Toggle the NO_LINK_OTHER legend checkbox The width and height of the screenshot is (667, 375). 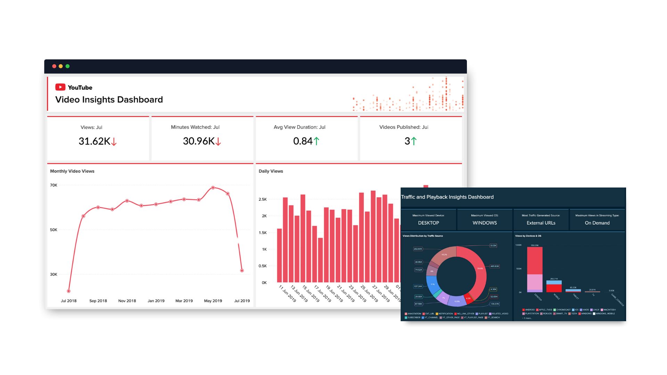pyautogui.click(x=455, y=314)
